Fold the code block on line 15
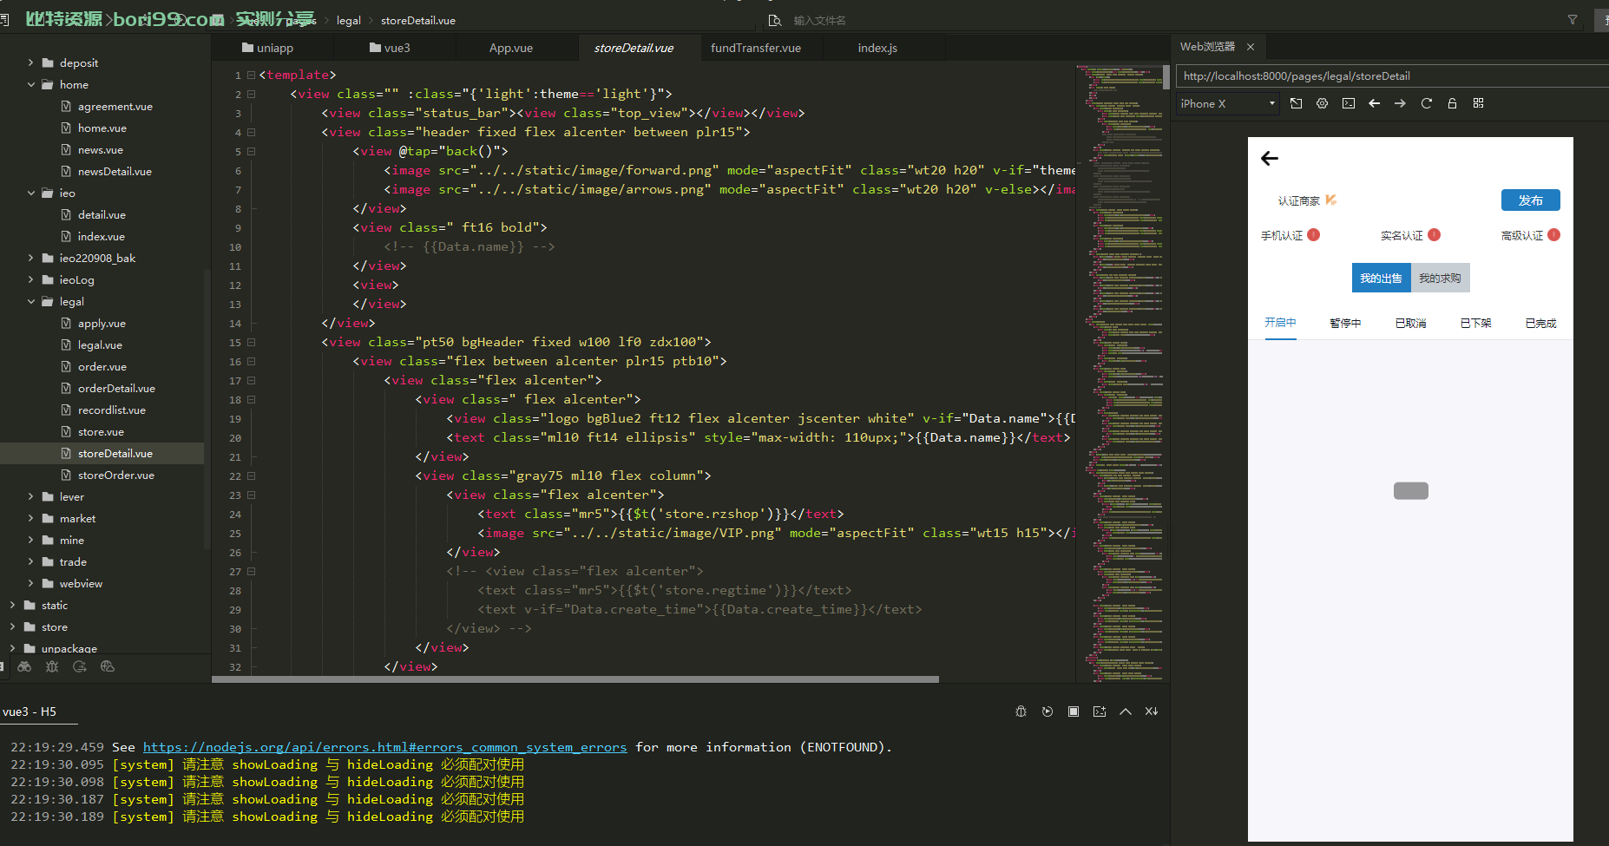The image size is (1609, 846). tap(251, 343)
